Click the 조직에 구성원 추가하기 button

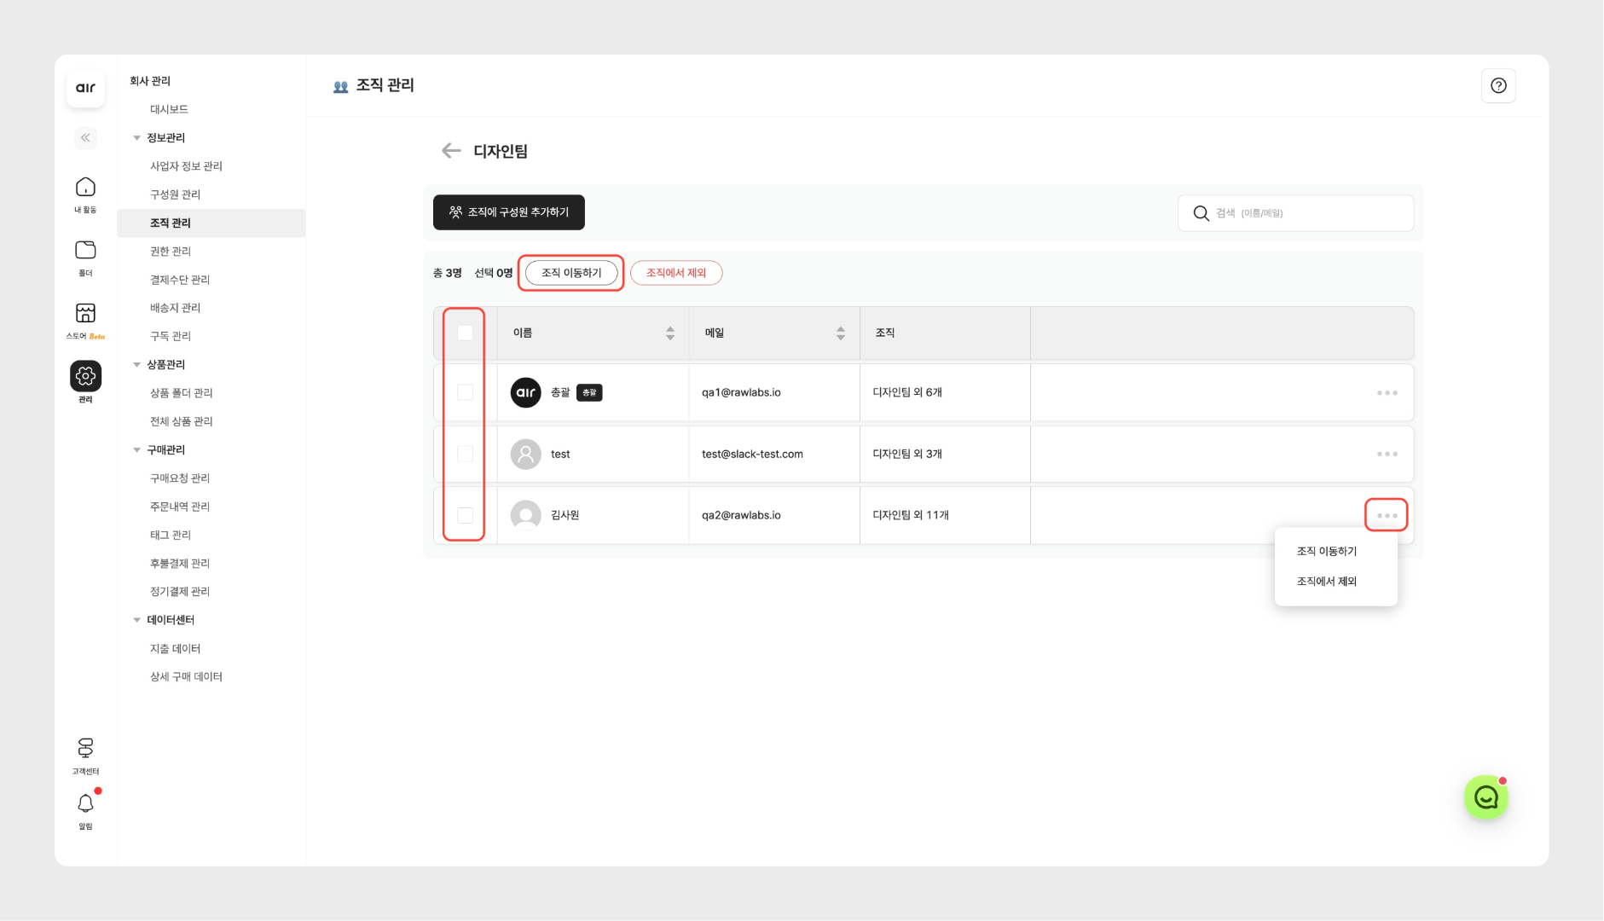pos(509,212)
